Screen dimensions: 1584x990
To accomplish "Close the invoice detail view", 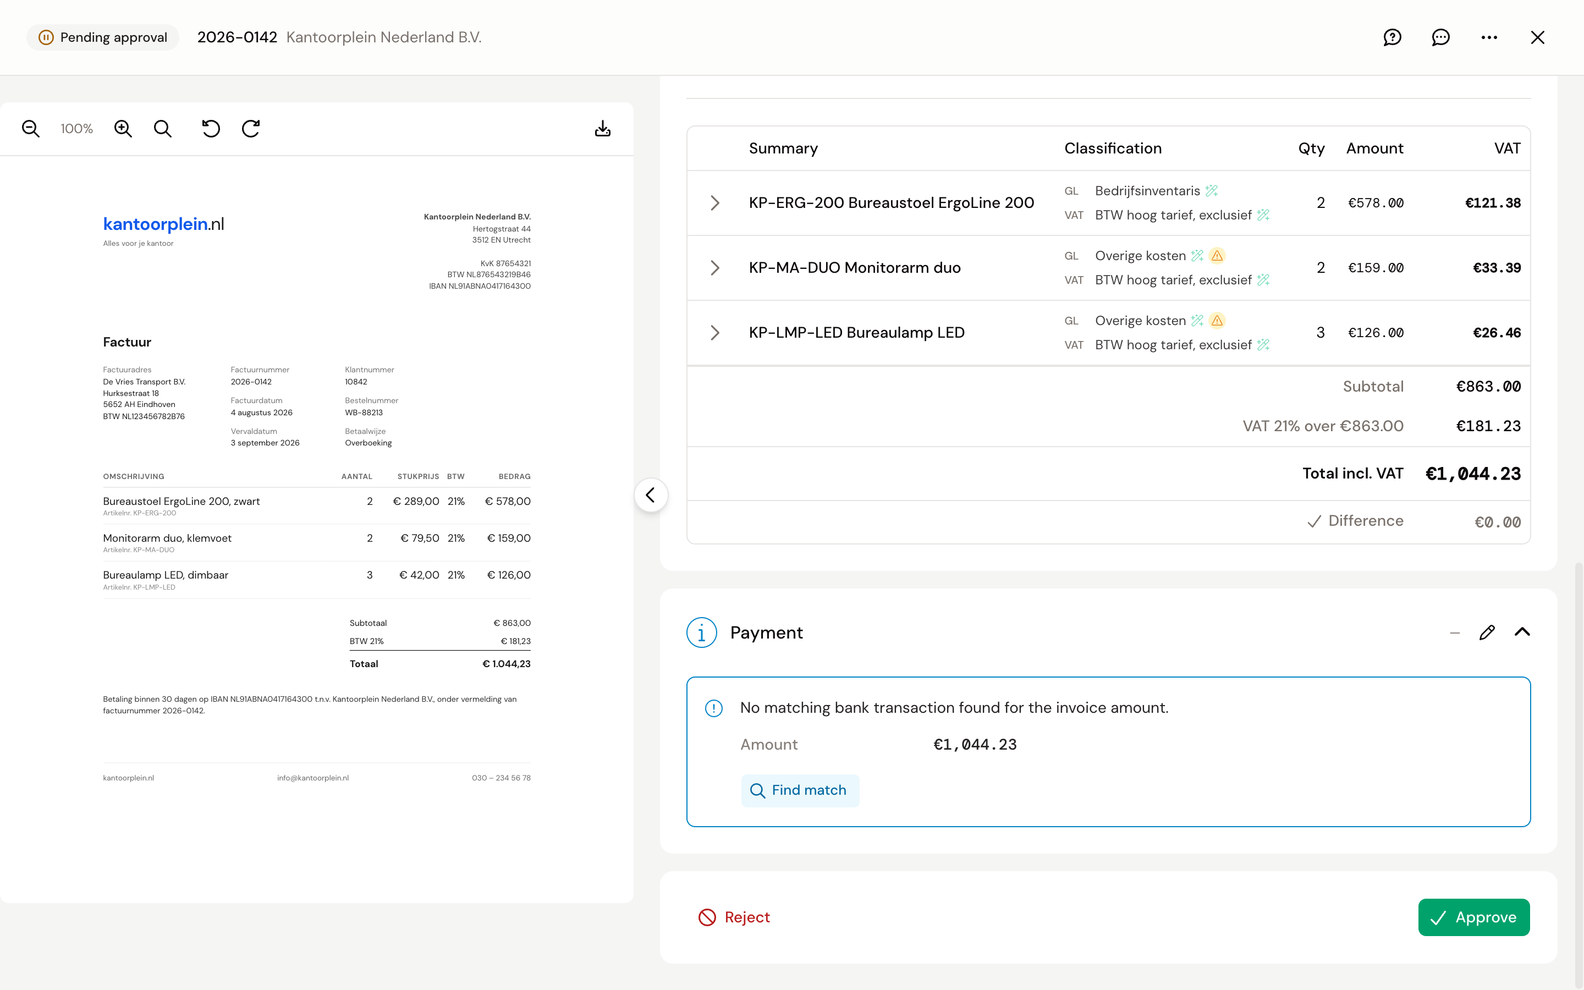I will 1538,37.
